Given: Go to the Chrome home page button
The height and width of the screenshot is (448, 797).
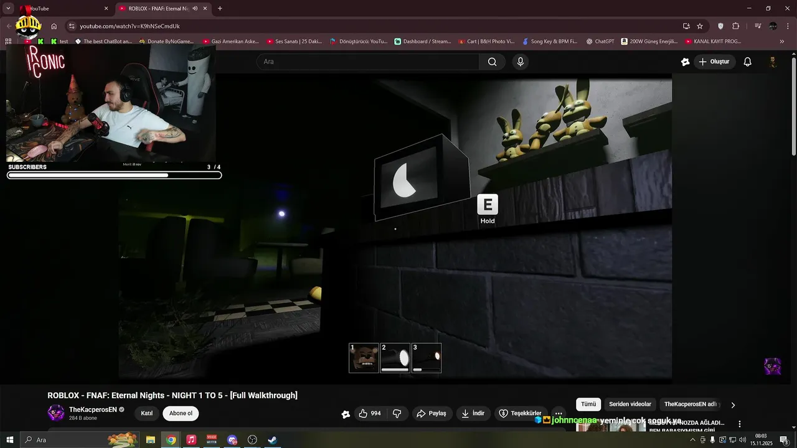Looking at the screenshot, I should 54,26.
